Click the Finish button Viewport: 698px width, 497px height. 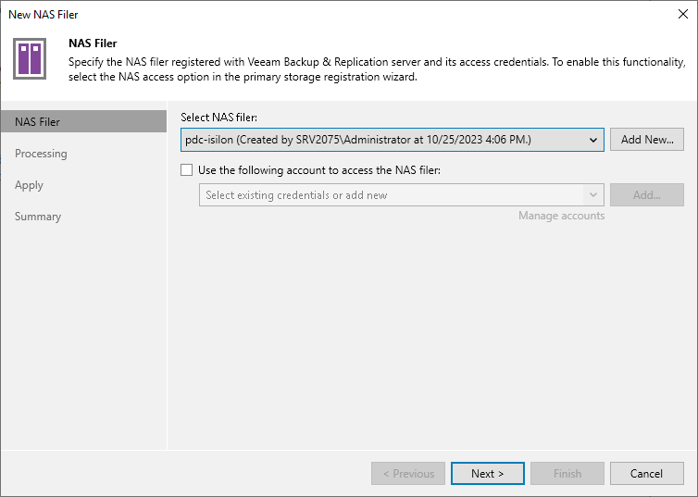tap(567, 474)
